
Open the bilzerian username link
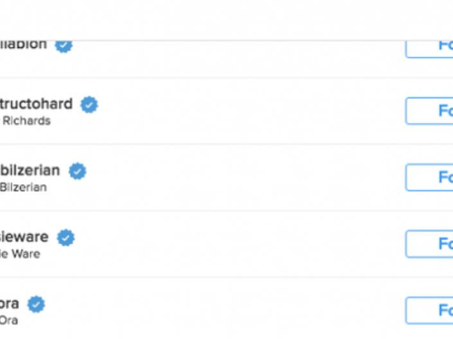tap(30, 170)
